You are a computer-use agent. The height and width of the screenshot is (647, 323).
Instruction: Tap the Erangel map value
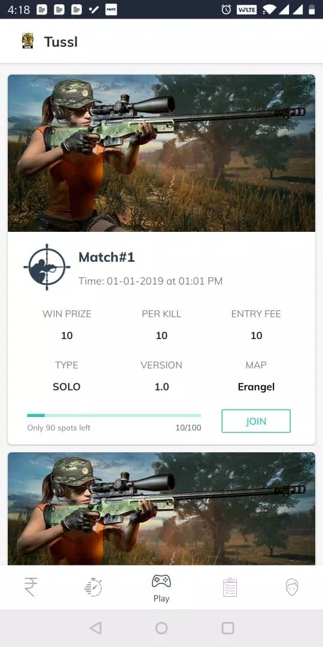click(256, 386)
